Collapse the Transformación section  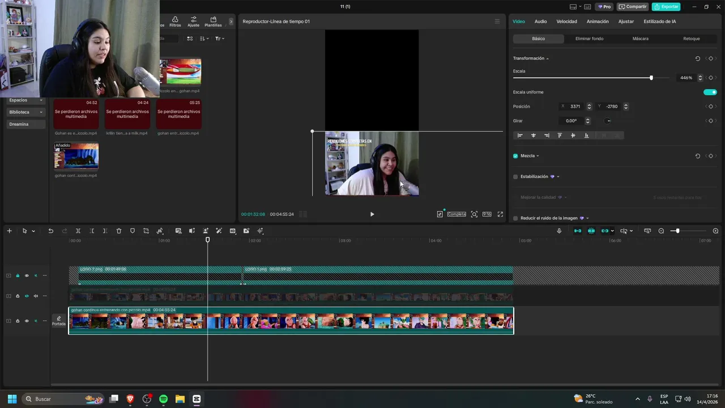[547, 58]
